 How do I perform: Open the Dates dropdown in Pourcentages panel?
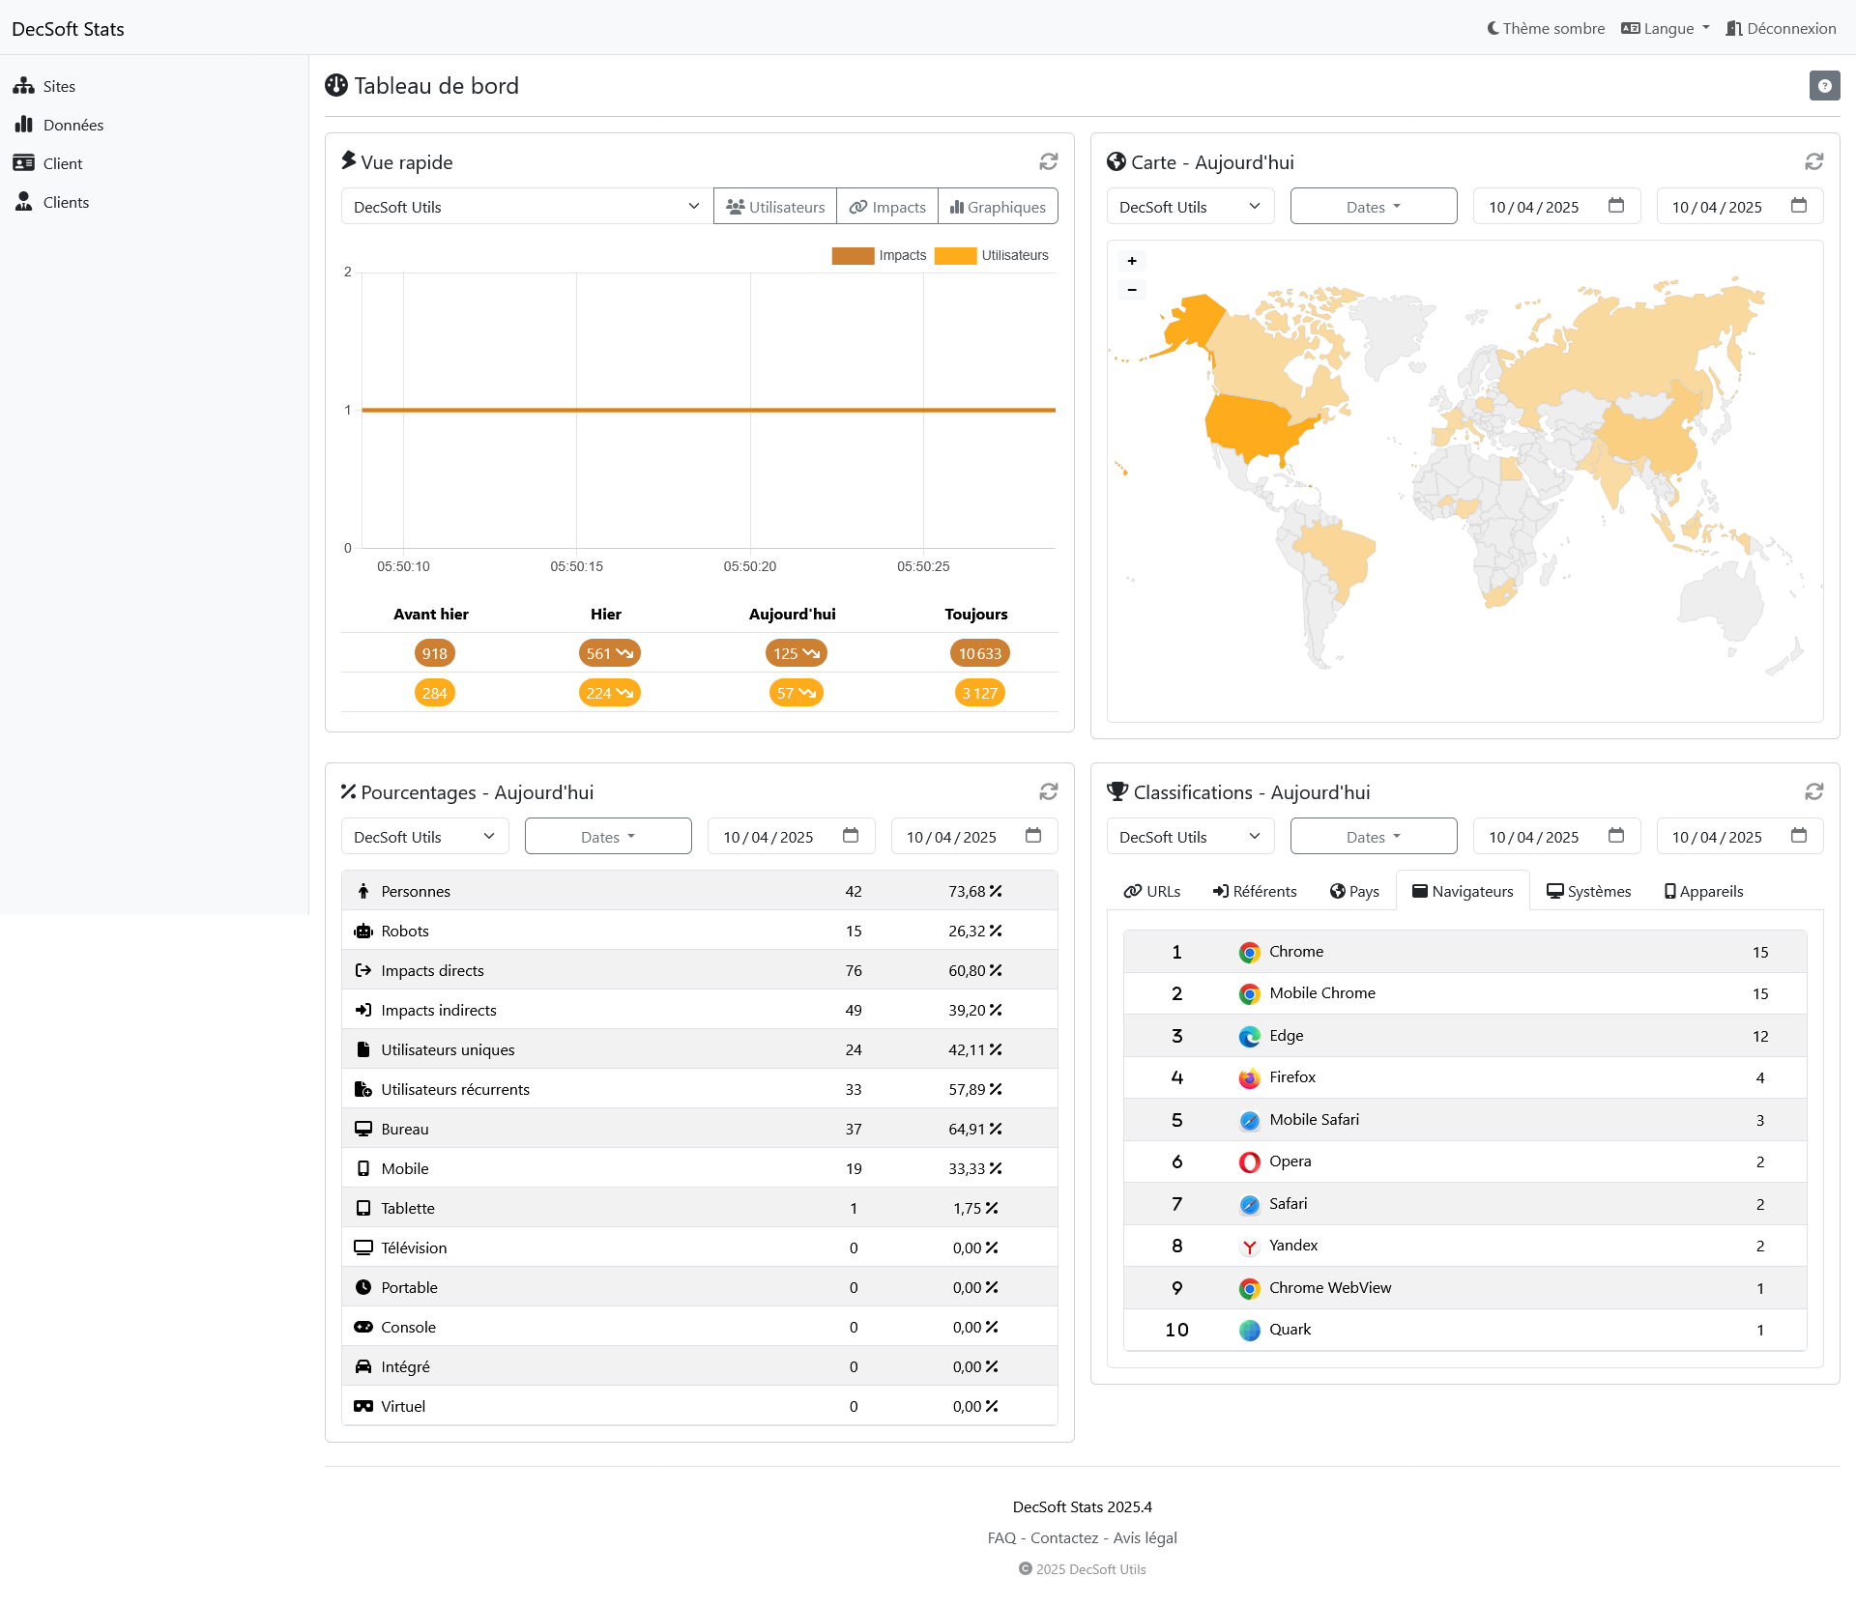[607, 836]
